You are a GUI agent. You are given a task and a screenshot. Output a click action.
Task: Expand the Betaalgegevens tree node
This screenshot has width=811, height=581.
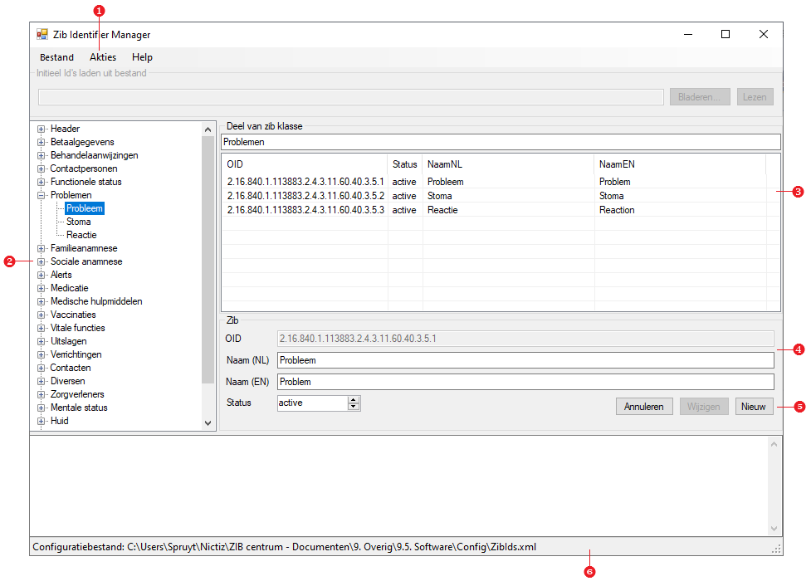41,142
